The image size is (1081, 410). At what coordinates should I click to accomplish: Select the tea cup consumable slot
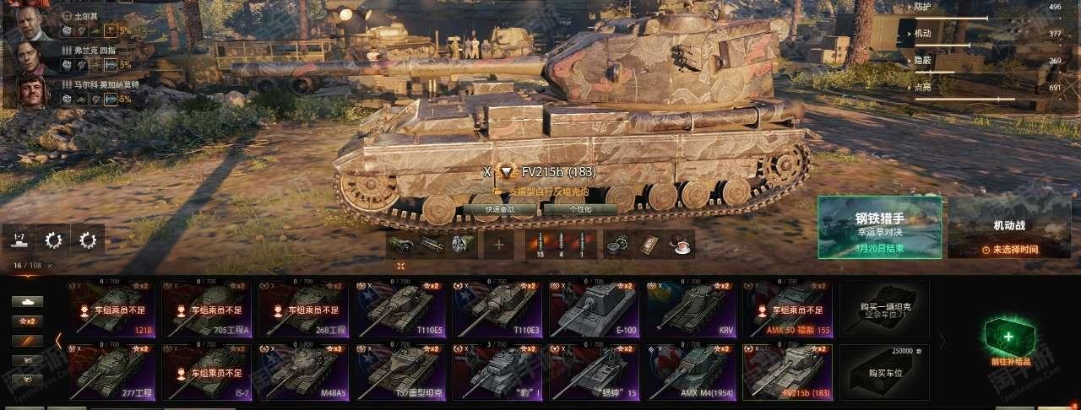680,245
